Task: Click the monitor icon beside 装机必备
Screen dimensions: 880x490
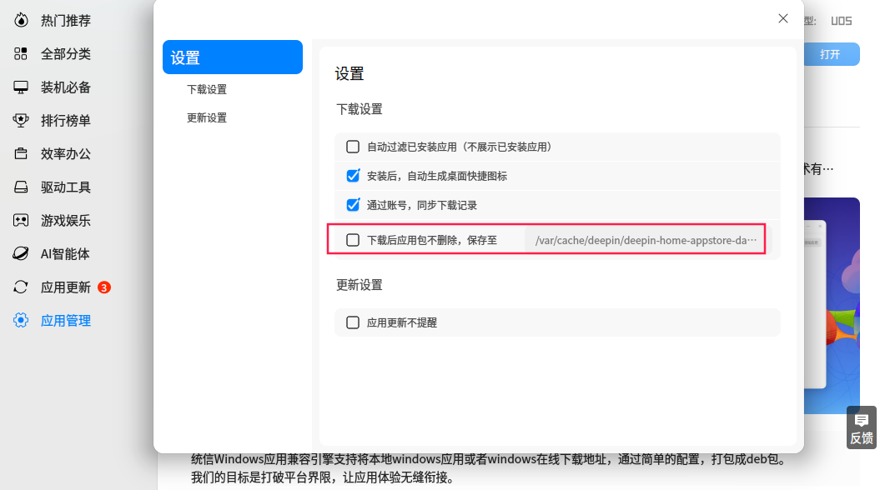Action: point(21,87)
